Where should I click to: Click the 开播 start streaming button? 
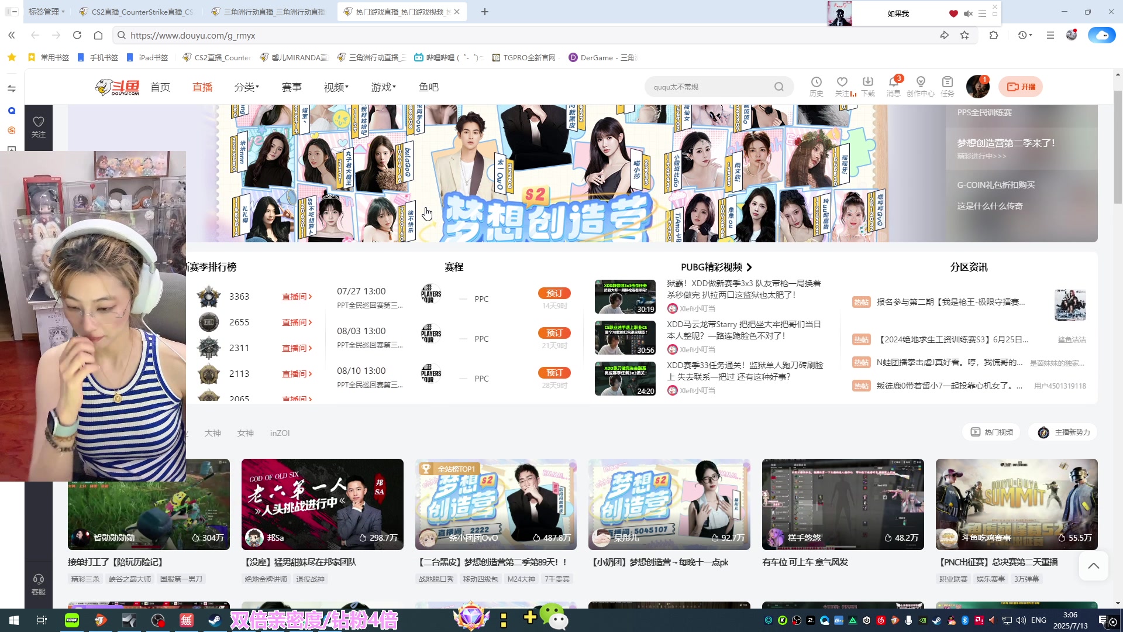click(x=1021, y=87)
